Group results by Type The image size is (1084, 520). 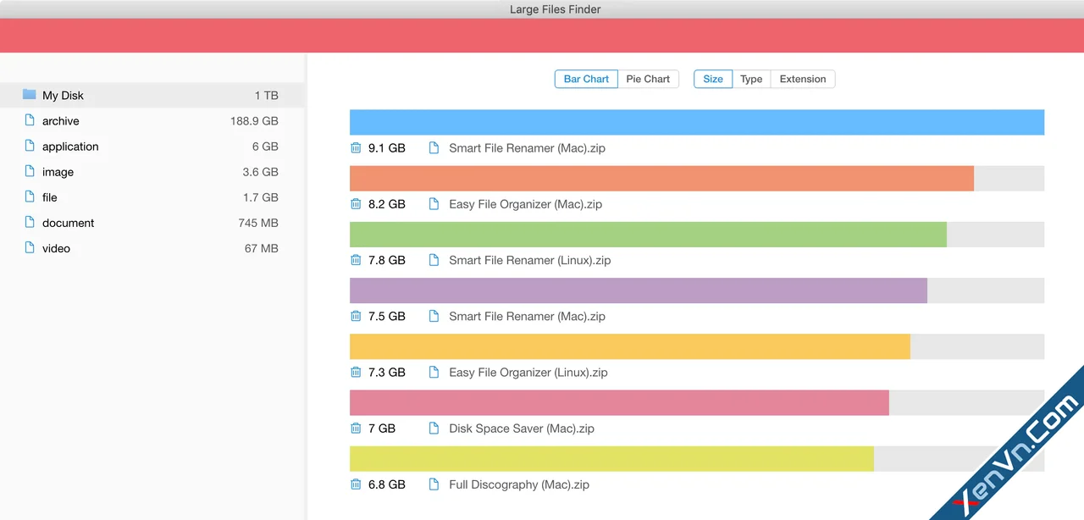pyautogui.click(x=751, y=79)
